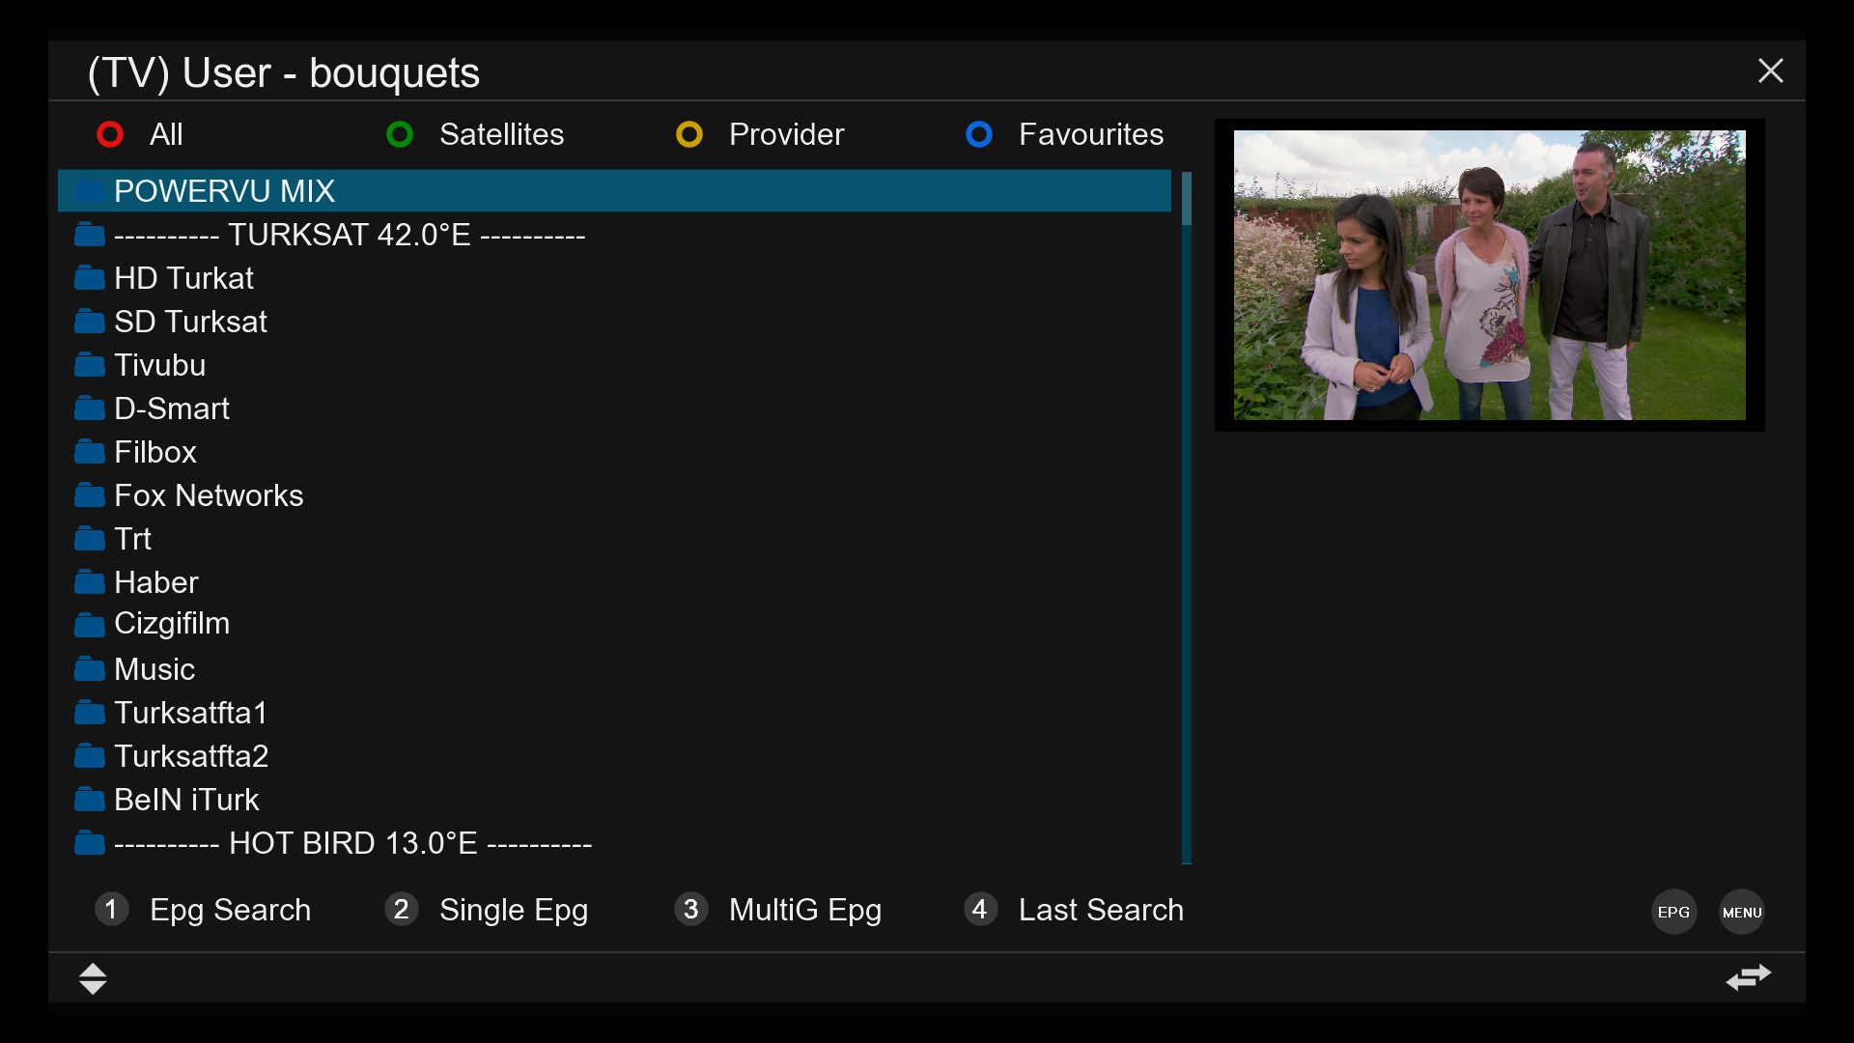Click the Trt folder icon
The width and height of the screenshot is (1854, 1043).
90,539
